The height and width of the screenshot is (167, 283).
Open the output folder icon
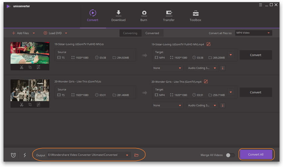pos(137,155)
